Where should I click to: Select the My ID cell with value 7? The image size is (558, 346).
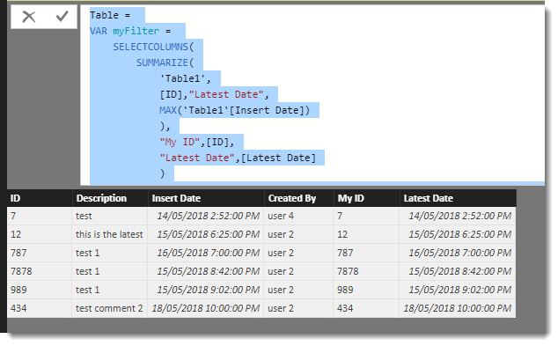[x=366, y=216]
